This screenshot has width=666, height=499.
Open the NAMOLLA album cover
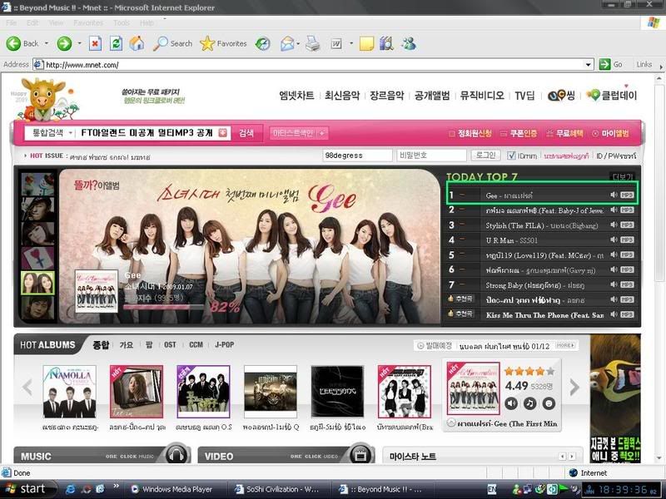70,391
